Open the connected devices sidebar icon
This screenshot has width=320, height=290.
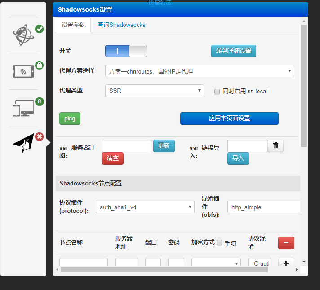[23, 108]
